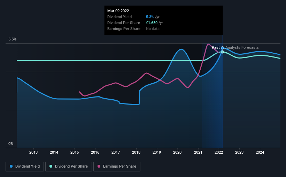286x177 pixels.
Task: Click the "Mar 09 2022" tooltip date
Action: (x=118, y=11)
